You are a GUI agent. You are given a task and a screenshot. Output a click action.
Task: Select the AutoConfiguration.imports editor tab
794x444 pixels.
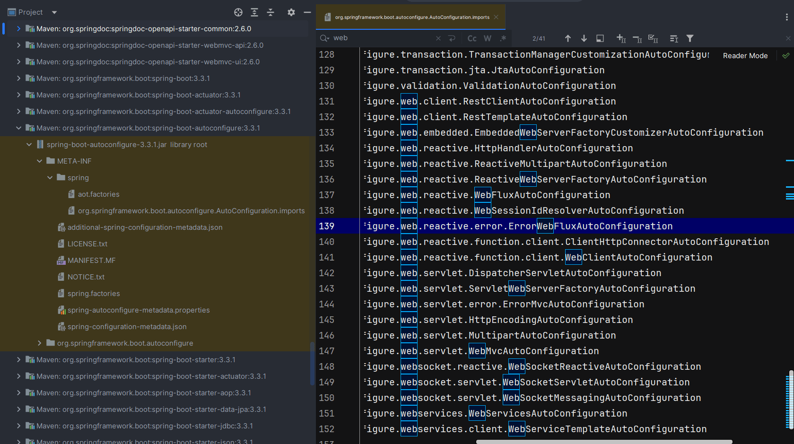412,17
